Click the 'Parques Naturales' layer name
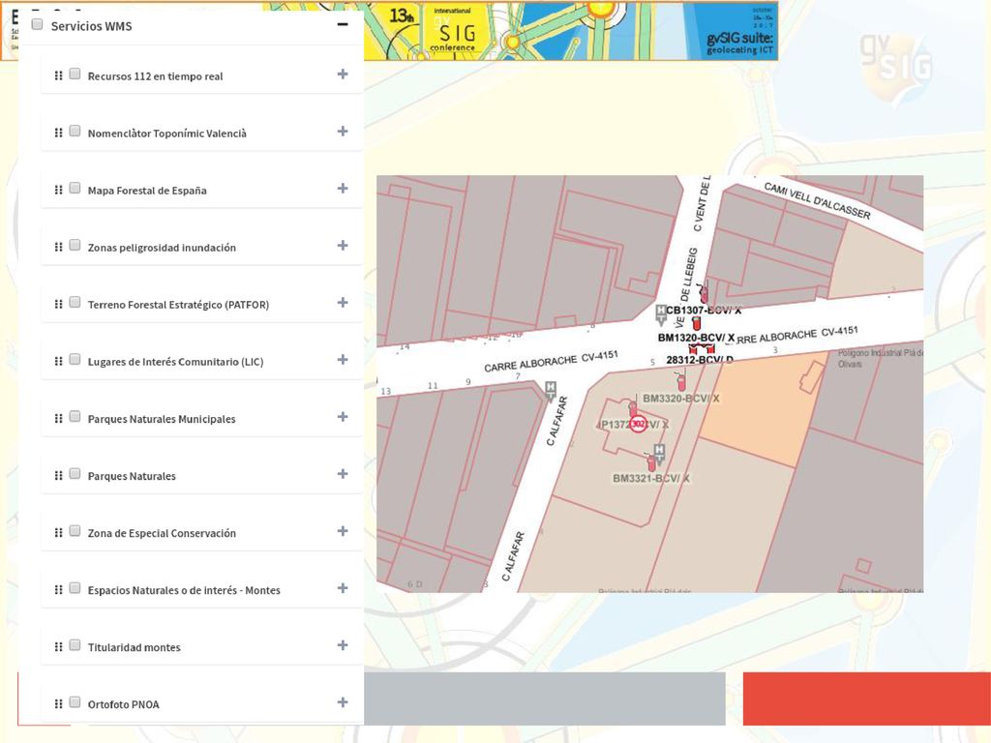The image size is (991, 743). pos(132,476)
